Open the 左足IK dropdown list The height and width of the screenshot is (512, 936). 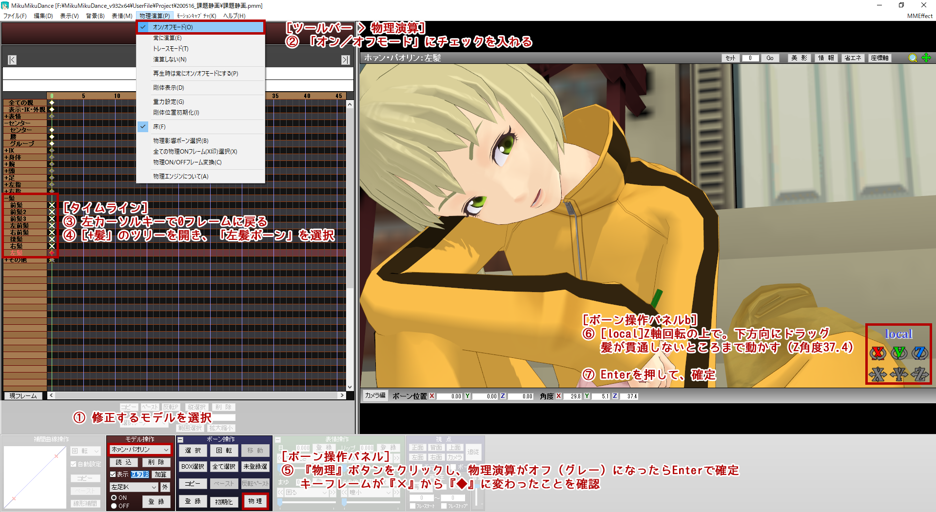[134, 487]
